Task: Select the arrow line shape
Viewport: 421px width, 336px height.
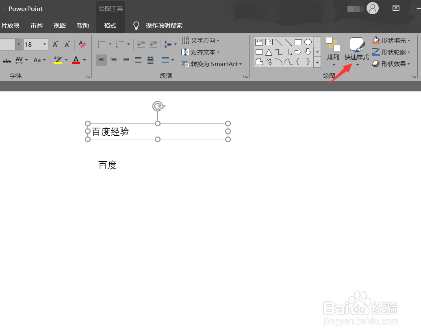Action: 289,42
